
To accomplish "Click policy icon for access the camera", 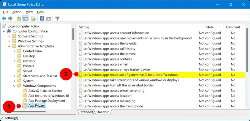I will click(81, 54).
